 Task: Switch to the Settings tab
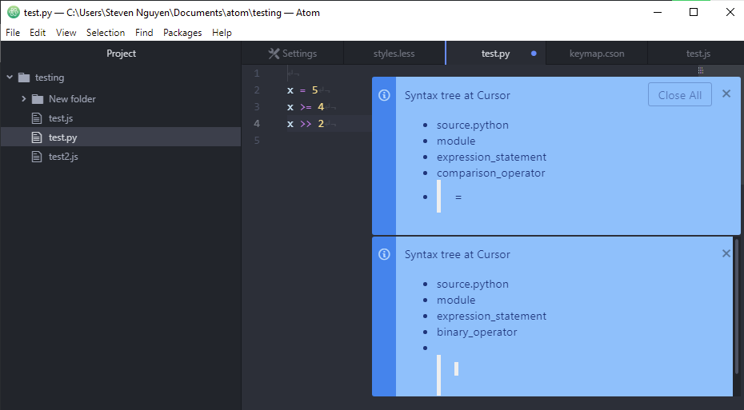(x=293, y=54)
